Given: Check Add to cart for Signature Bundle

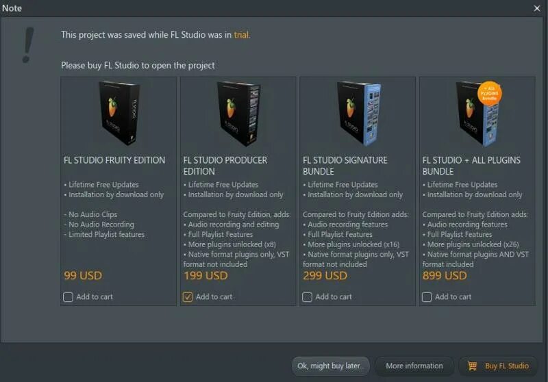Looking at the screenshot, I should click(x=307, y=297).
